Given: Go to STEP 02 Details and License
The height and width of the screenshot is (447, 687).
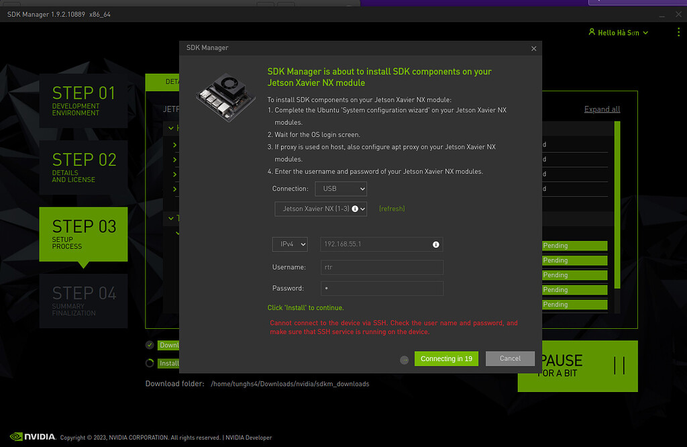Looking at the screenshot, I should pyautogui.click(x=83, y=168).
